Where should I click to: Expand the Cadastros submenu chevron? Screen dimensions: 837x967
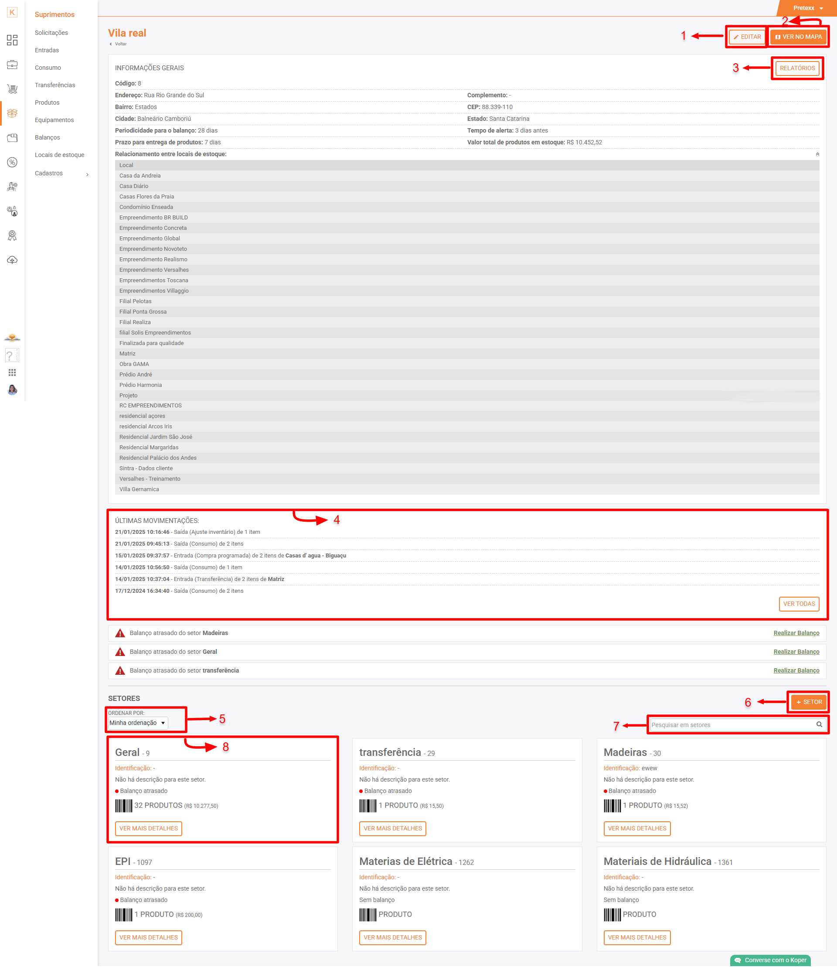pos(87,174)
